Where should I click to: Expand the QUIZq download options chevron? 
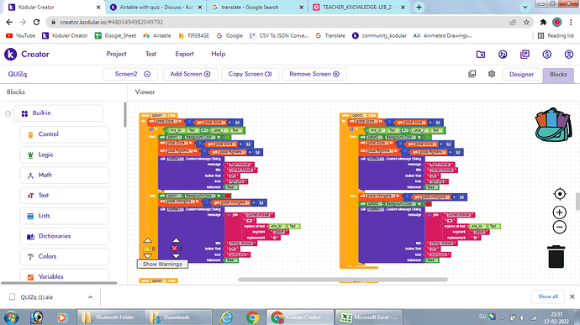pyautogui.click(x=90, y=297)
